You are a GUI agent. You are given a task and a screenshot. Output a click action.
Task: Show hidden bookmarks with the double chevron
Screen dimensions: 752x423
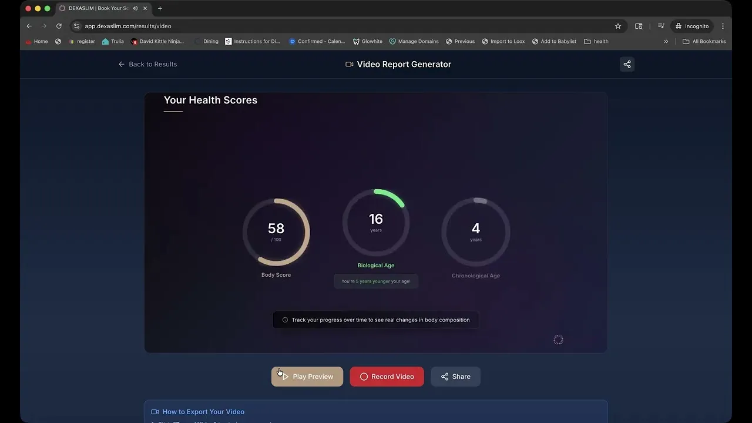[x=666, y=42]
